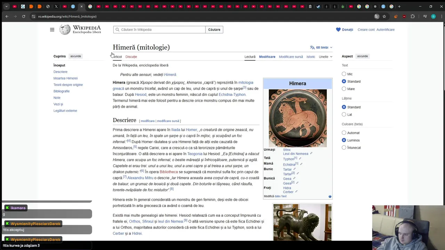Jump to Legături externe in contents

pos(65,110)
